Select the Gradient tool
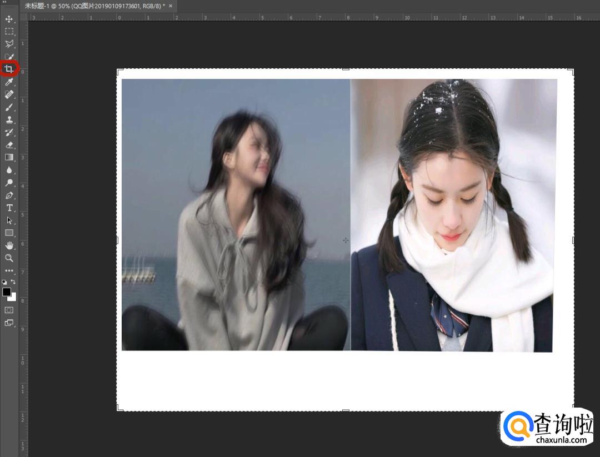 pyautogui.click(x=9, y=157)
